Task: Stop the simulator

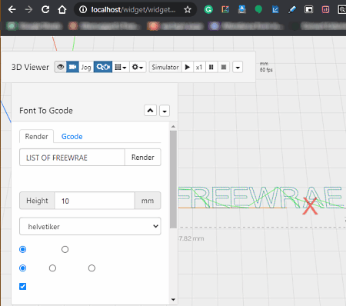Action: pos(224,67)
